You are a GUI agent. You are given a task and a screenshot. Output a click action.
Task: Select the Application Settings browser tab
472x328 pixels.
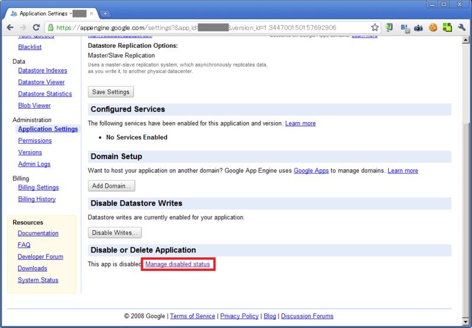click(x=51, y=14)
